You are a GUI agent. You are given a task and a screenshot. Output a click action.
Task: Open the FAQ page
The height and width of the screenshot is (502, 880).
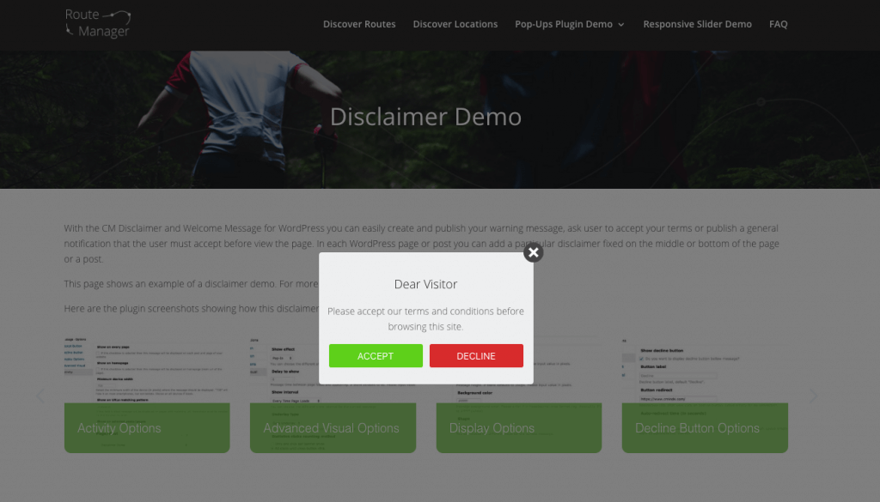pos(778,24)
